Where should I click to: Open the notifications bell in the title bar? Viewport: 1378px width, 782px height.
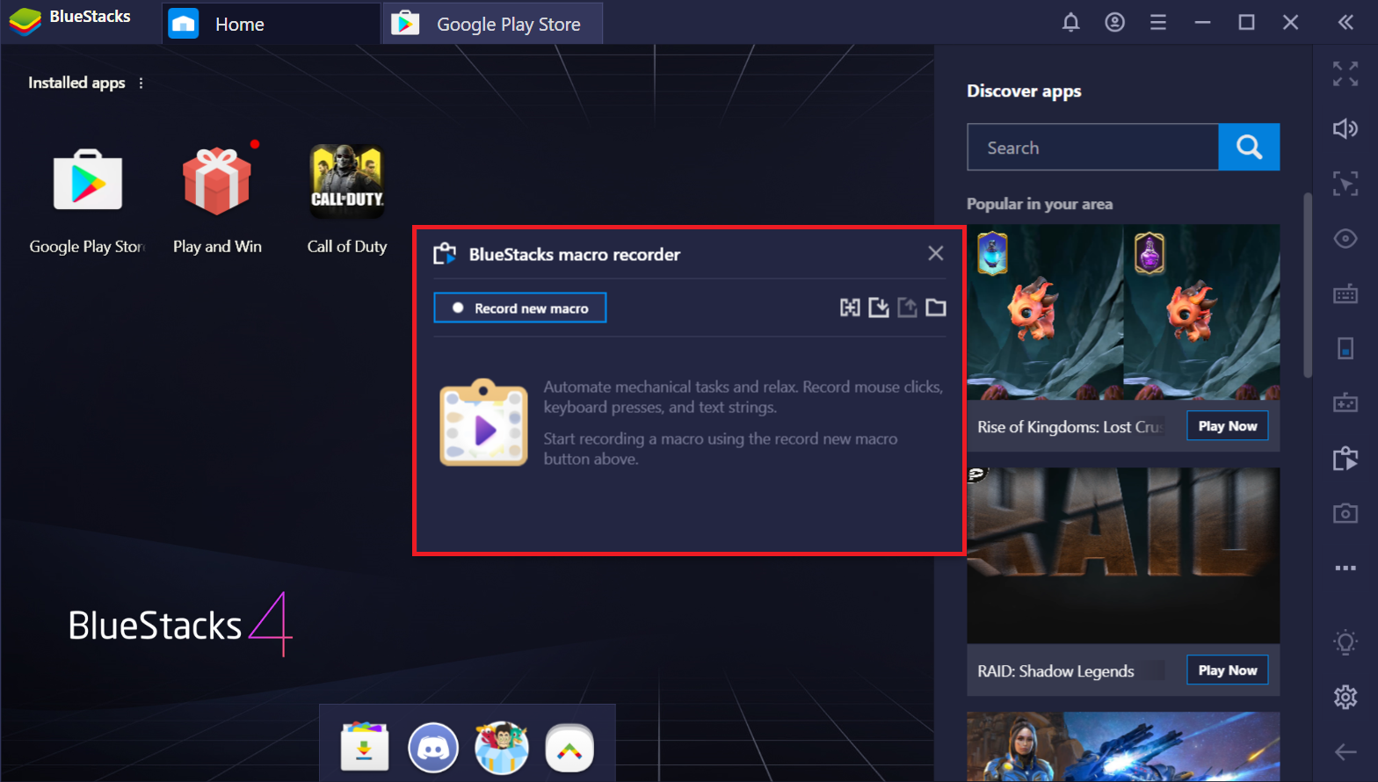click(1070, 23)
